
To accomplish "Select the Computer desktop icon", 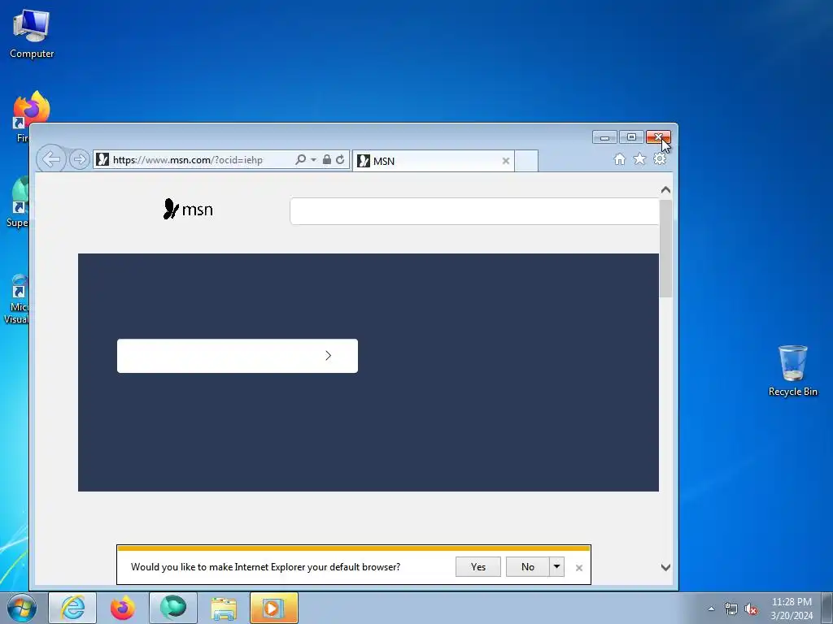I will click(32, 34).
